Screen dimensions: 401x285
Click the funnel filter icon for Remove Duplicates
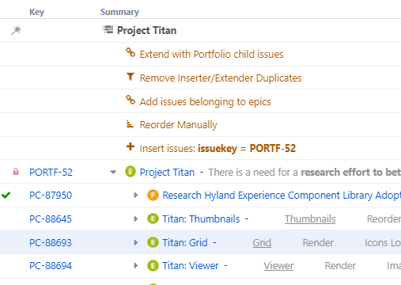tap(131, 77)
